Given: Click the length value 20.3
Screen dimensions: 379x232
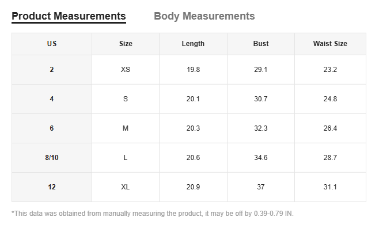Looking at the screenshot, I should click(x=193, y=128).
